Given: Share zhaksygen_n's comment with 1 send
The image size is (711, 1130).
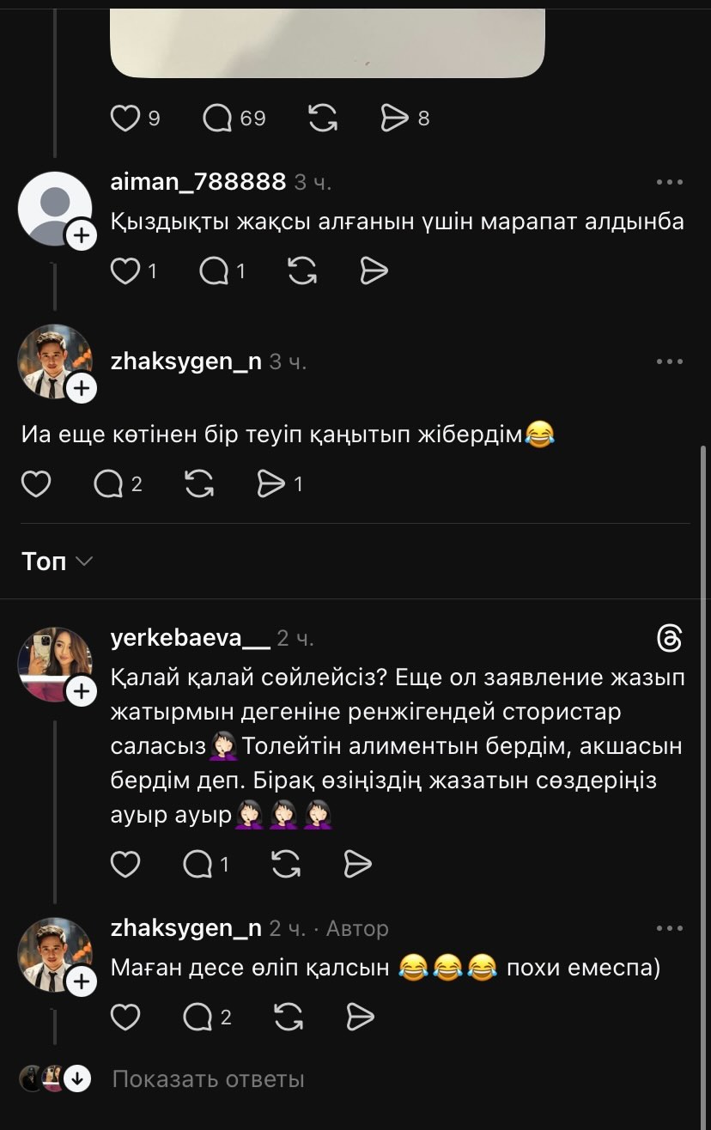Looking at the screenshot, I should (x=271, y=485).
